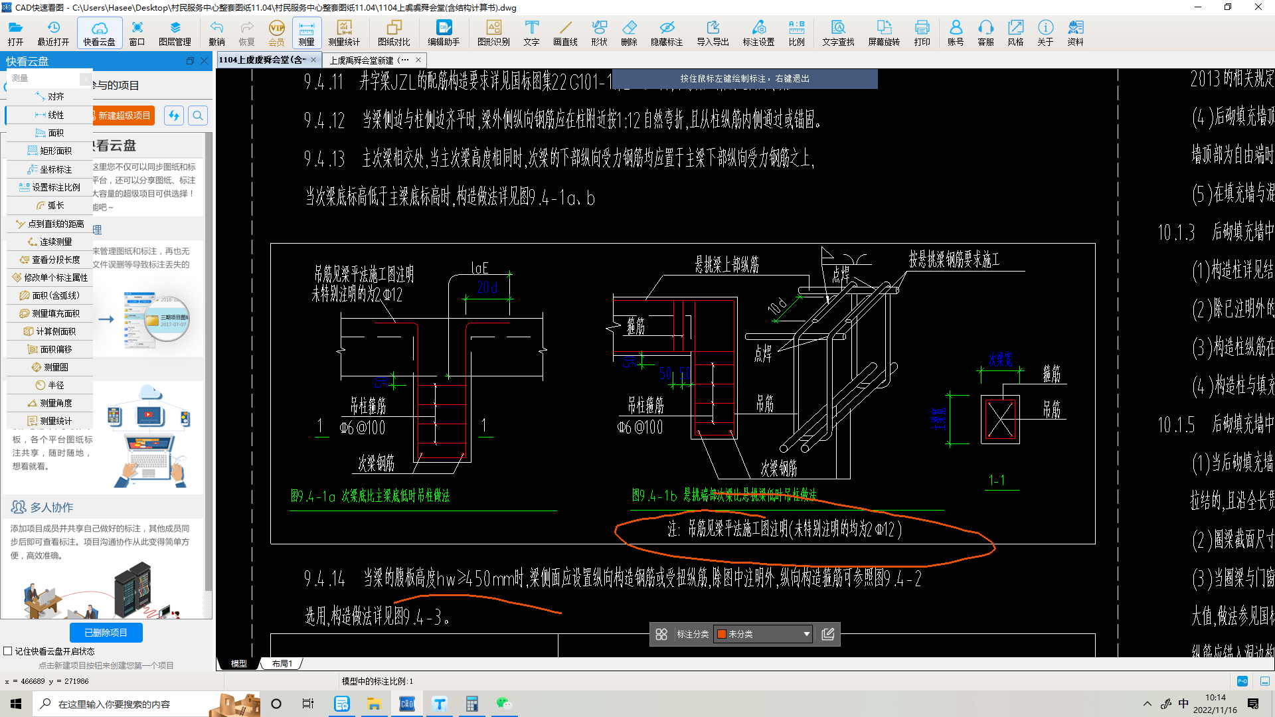Choose 弧长 arc length measurement
1275x717 pixels.
tap(50, 205)
